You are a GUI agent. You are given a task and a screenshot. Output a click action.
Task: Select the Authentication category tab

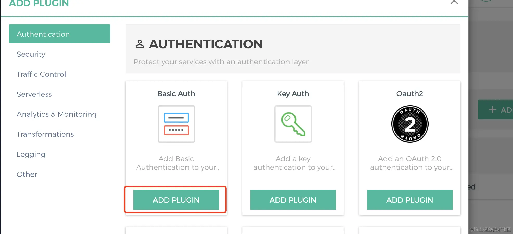[x=59, y=34]
